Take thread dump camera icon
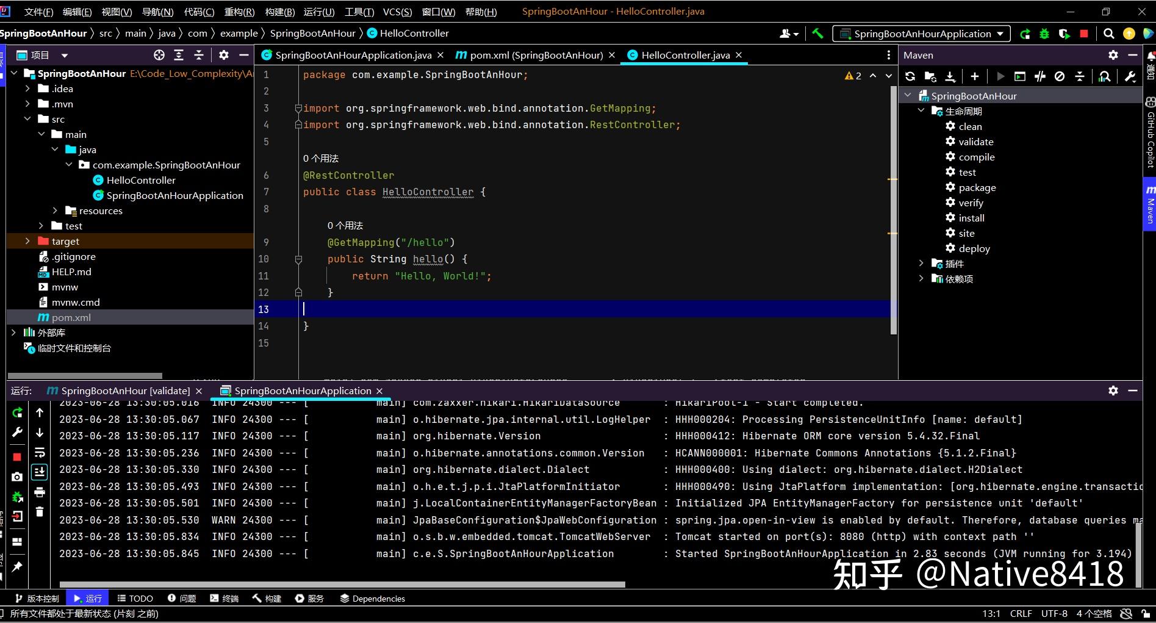Image resolution: width=1156 pixels, height=623 pixels. click(17, 477)
